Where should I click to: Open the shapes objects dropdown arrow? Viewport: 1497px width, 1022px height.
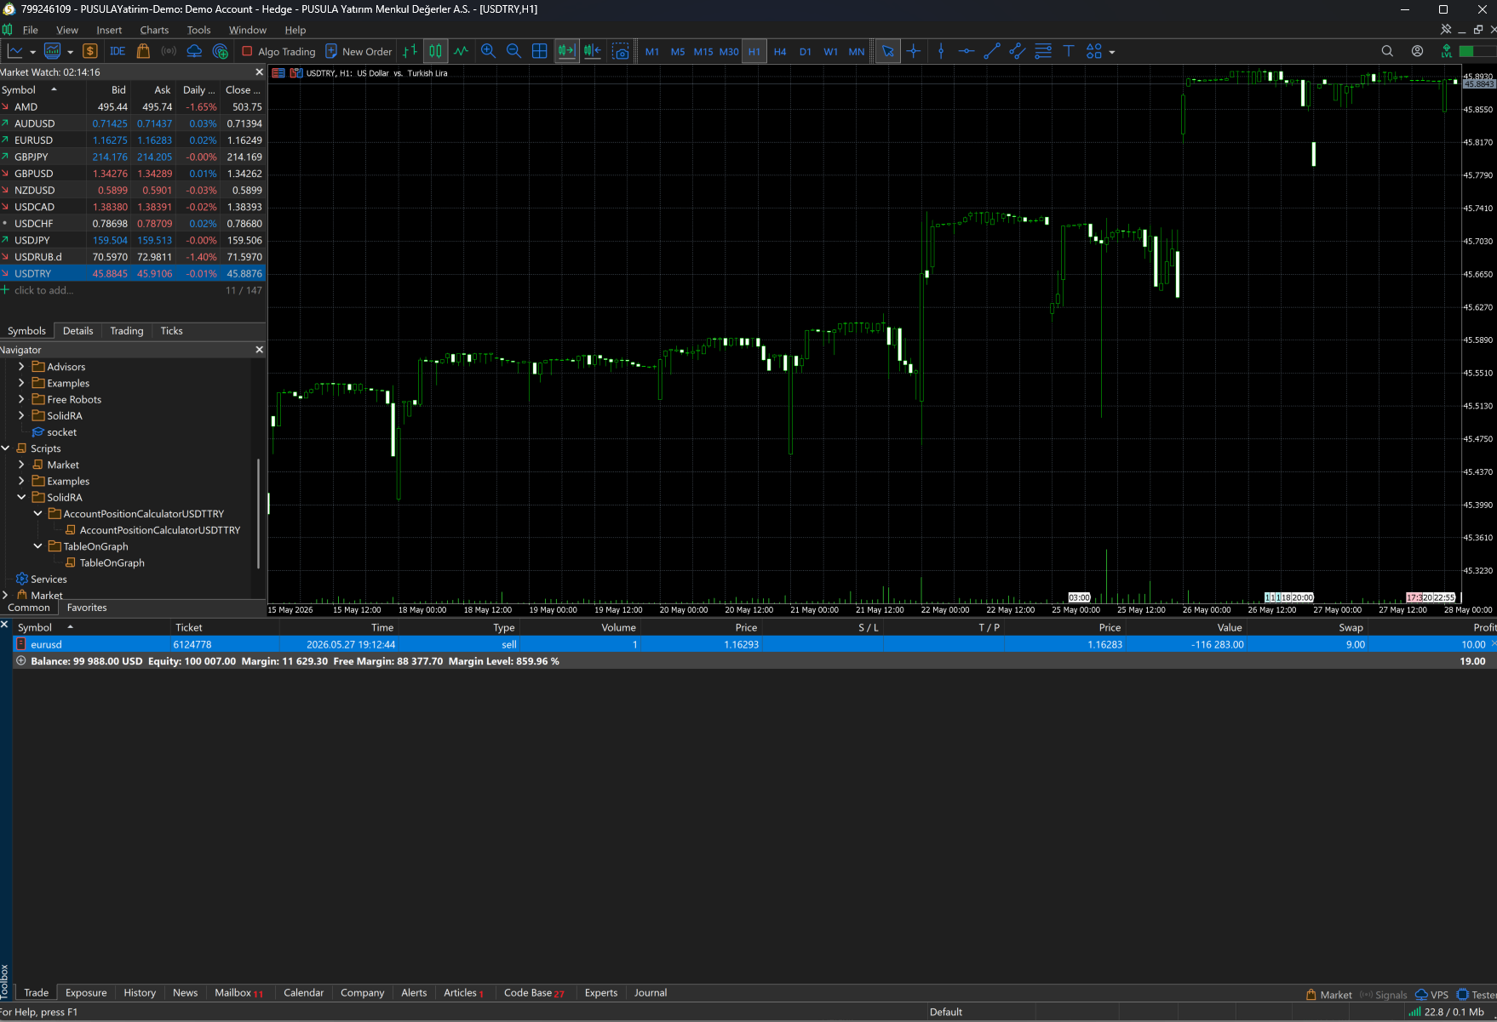[1112, 52]
